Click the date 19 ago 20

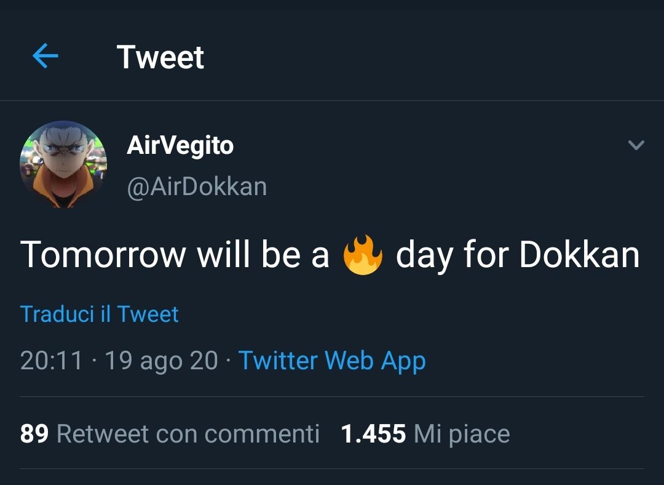(161, 360)
